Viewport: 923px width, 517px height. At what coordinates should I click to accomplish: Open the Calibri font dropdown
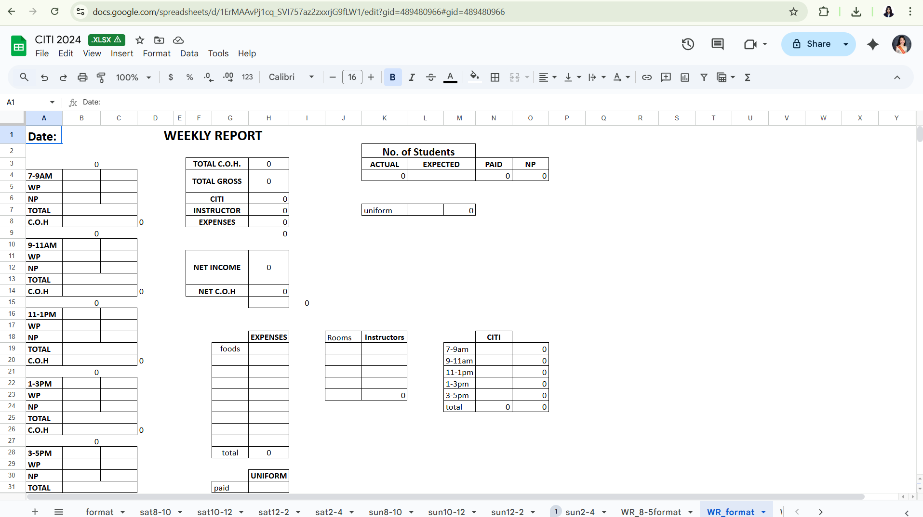[291, 78]
